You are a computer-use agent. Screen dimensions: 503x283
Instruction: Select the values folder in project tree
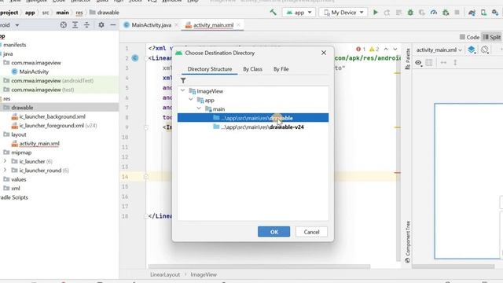[19, 179]
